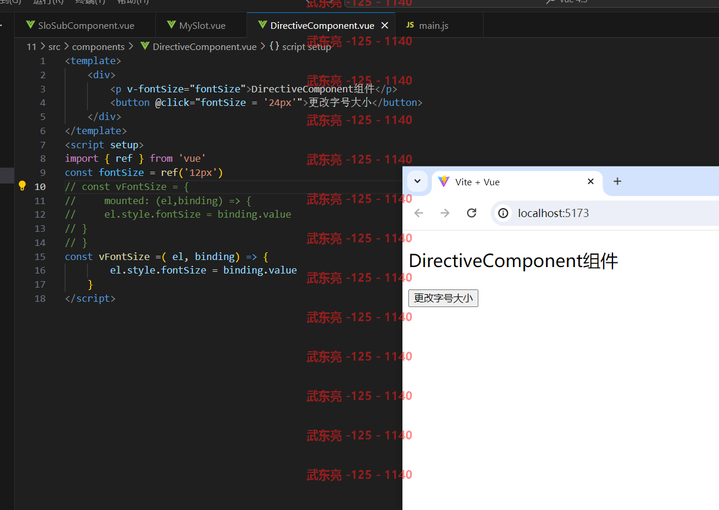Click the '// const vFontSize = {' comment
This screenshot has height=510, width=719.
[127, 186]
